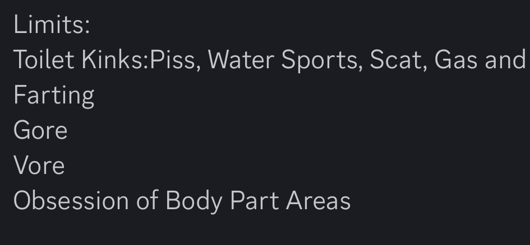530x245 pixels.
Task: Click the word "Areas" ending the last line
Action: tap(318, 201)
